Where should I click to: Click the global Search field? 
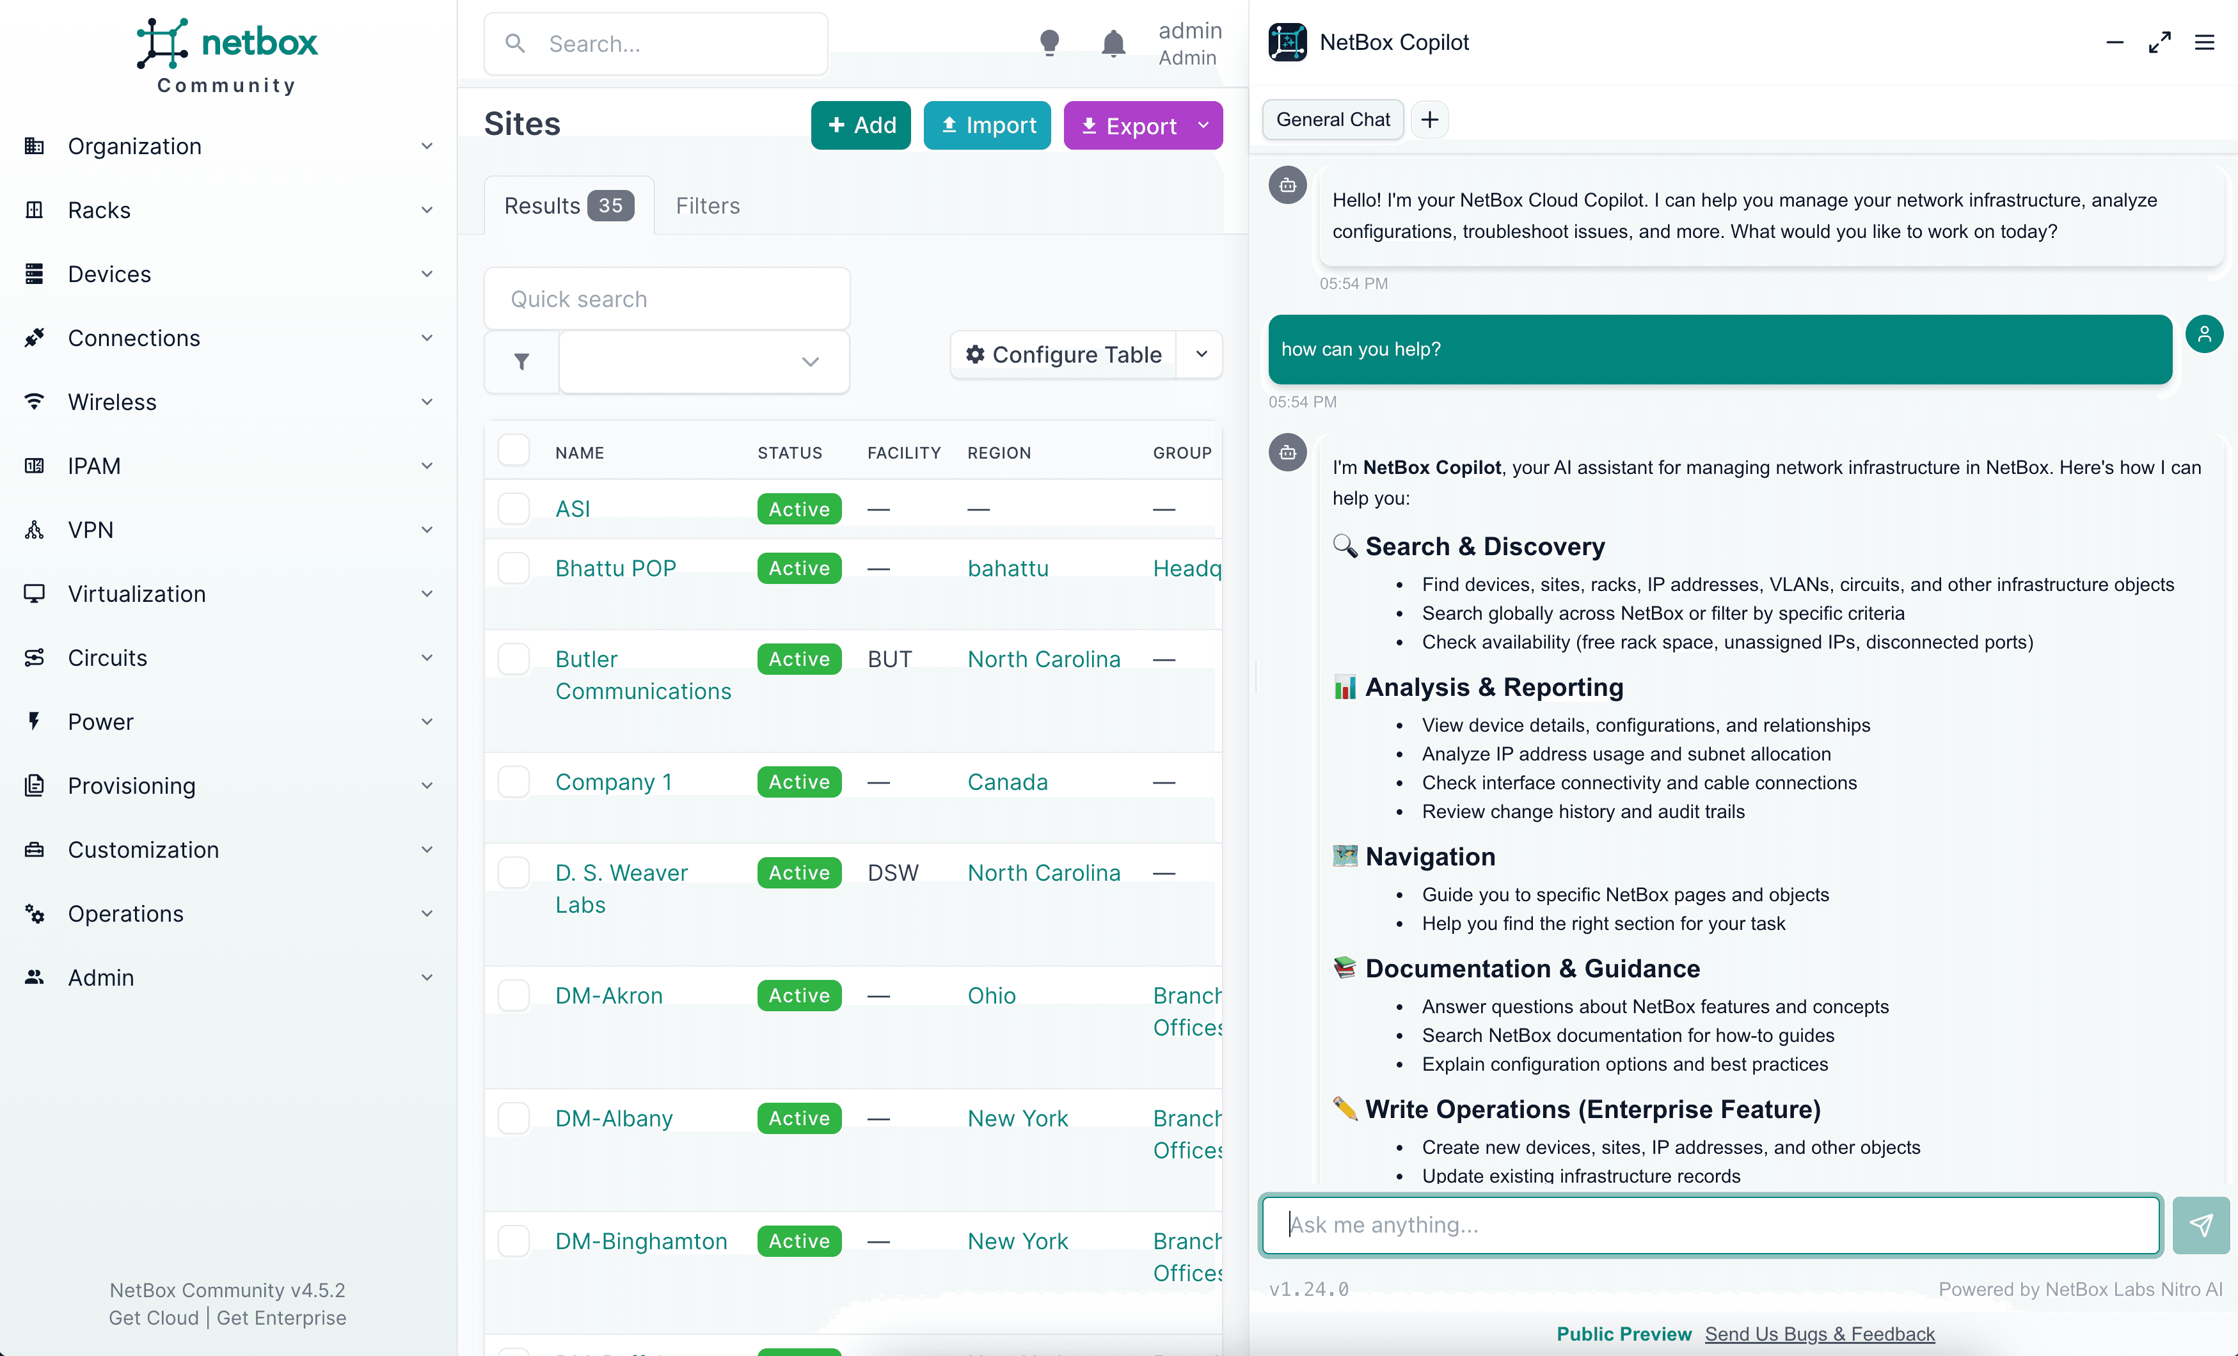(656, 43)
